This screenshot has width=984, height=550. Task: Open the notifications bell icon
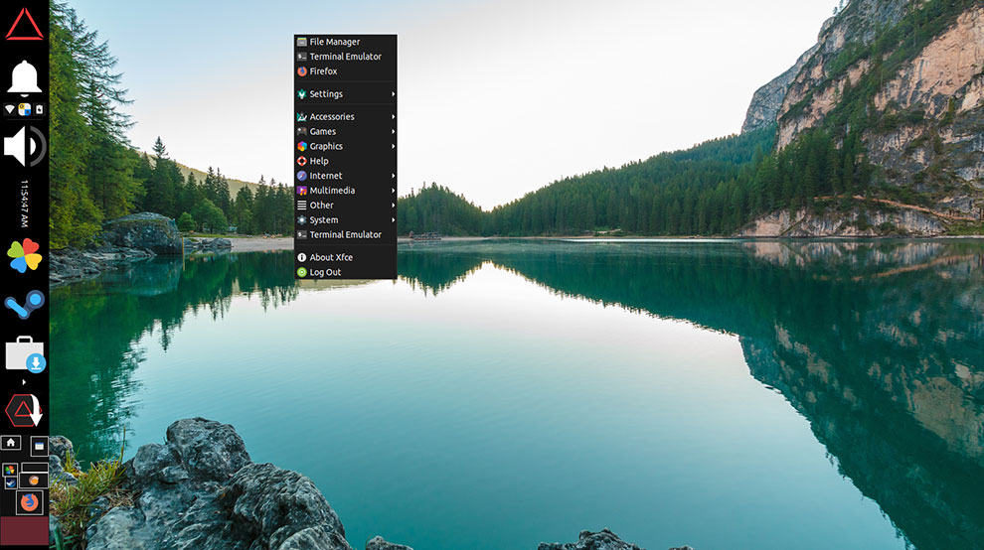pos(25,78)
